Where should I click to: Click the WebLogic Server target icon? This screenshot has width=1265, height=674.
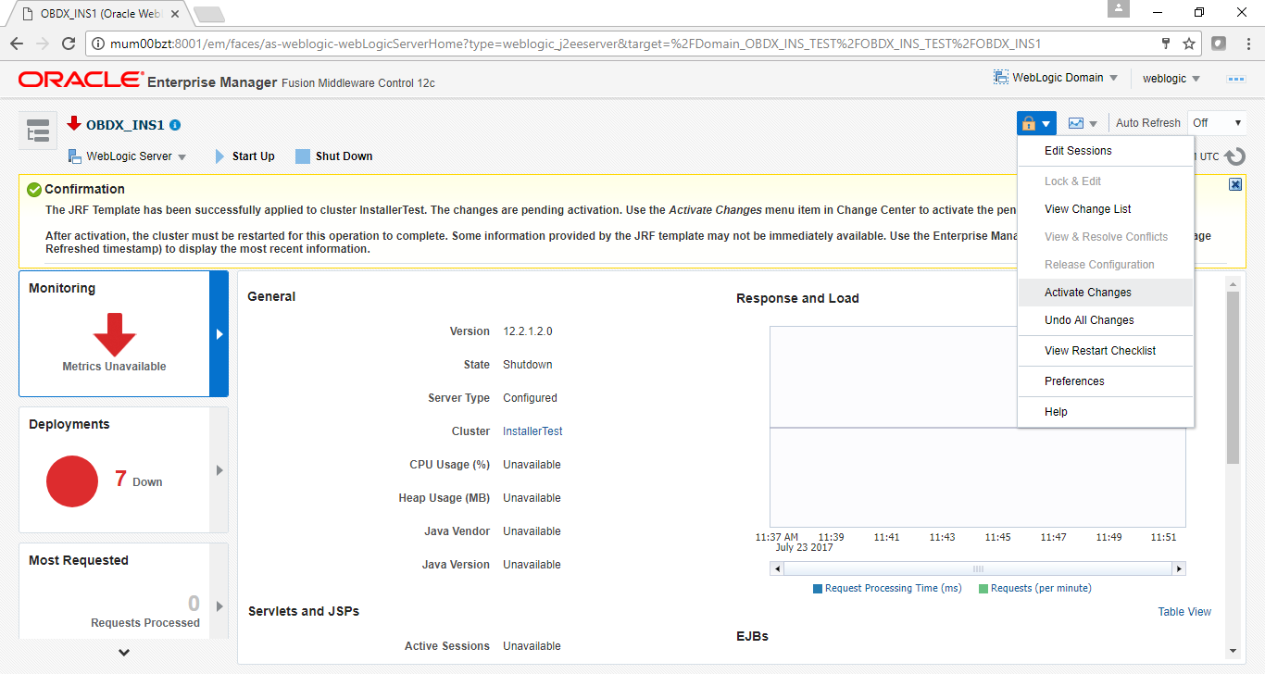[75, 156]
